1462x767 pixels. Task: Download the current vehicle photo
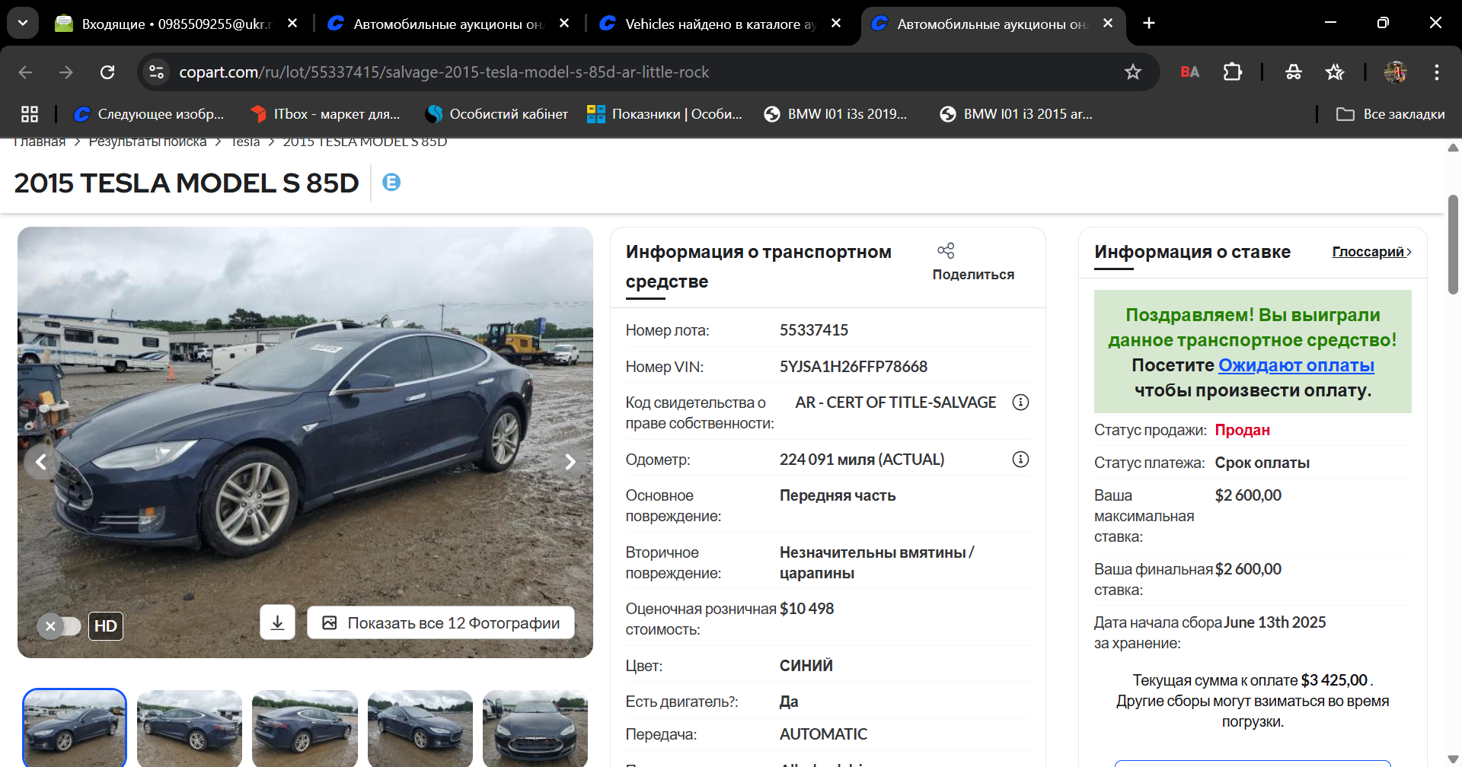277,622
